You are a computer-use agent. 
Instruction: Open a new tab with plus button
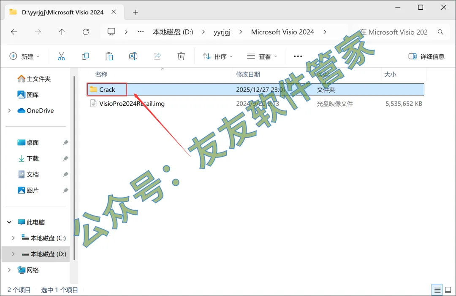pyautogui.click(x=136, y=12)
